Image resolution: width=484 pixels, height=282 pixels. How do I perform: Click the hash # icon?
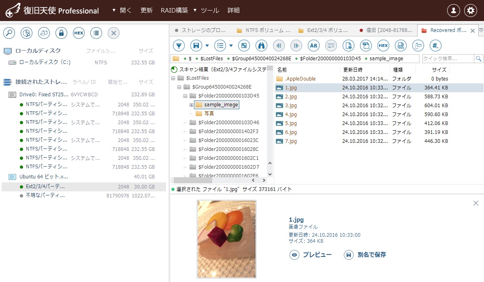(435, 46)
